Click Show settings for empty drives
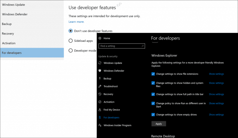This screenshot has width=238, height=138. 216,115
